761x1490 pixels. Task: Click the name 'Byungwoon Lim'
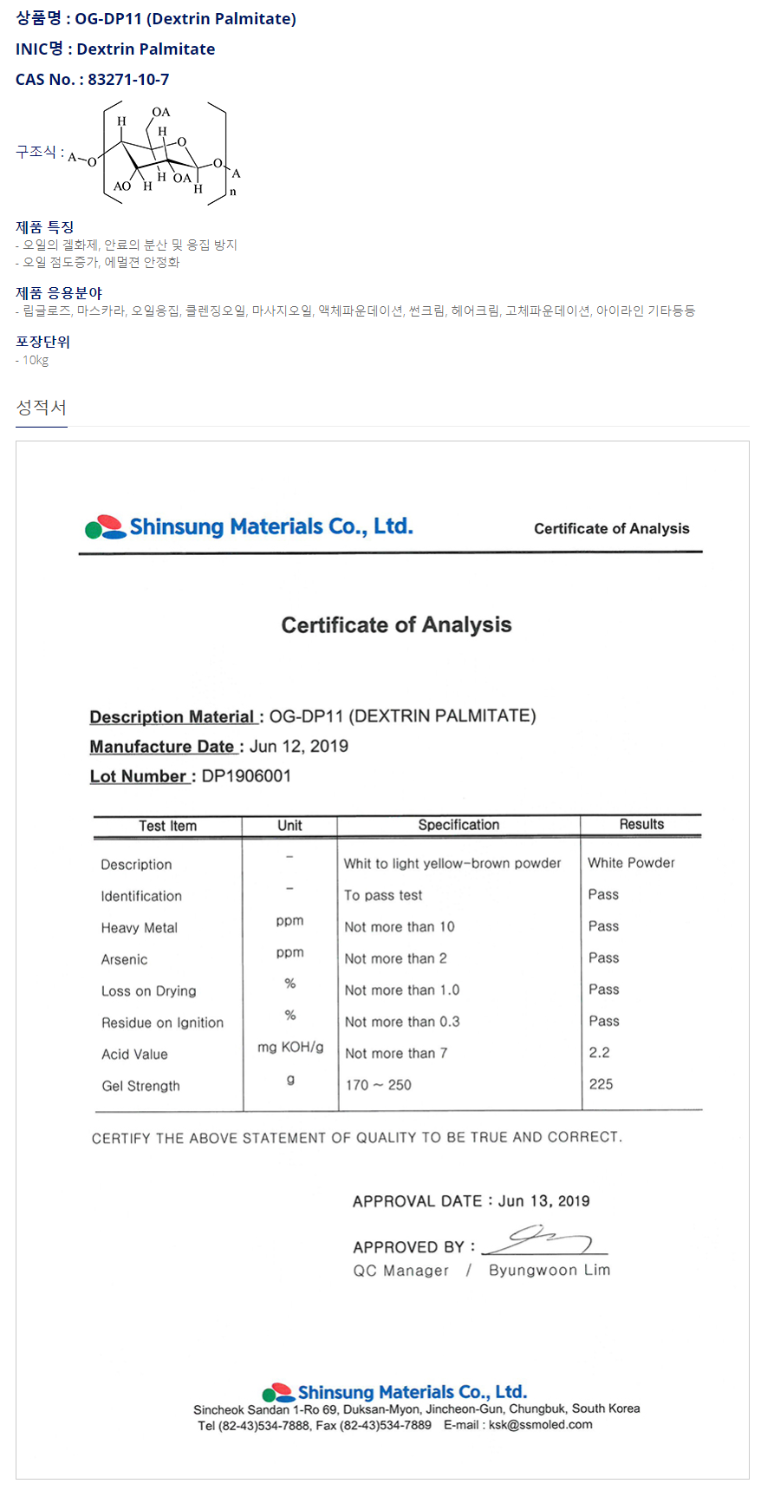(x=550, y=1271)
